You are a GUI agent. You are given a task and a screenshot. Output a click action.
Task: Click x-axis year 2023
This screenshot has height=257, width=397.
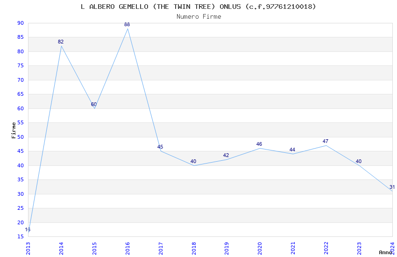pos(359,248)
